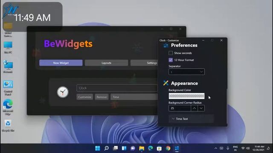
Task: Decrease Background Corner Radius with down arrow
Action: click(x=201, y=108)
